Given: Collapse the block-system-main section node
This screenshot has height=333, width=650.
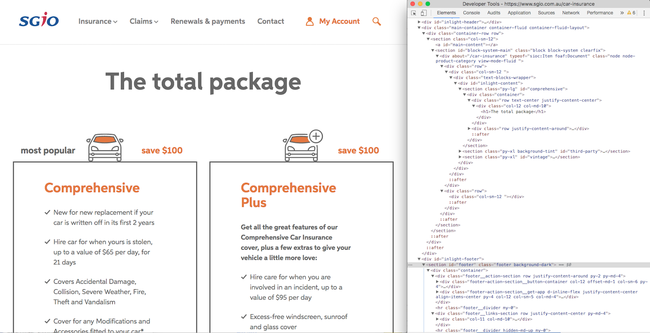Looking at the screenshot, I should pyautogui.click(x=432, y=50).
